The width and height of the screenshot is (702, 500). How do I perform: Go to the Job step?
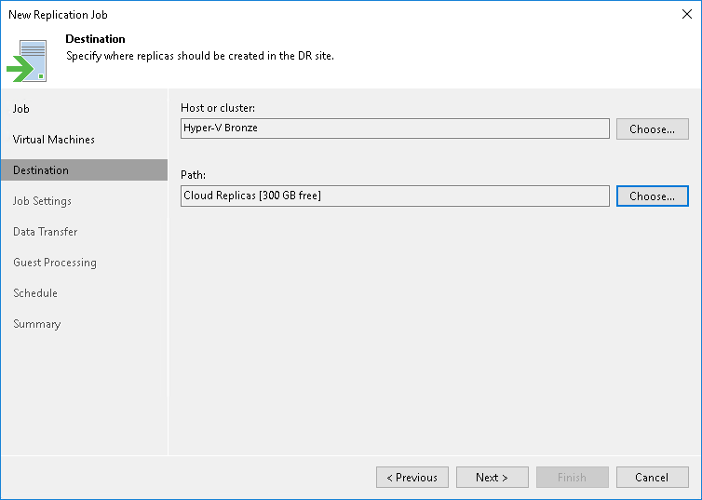click(21, 109)
